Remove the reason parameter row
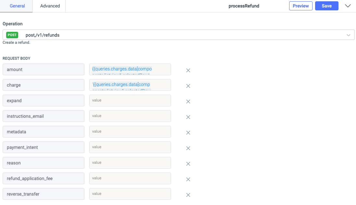 tap(188, 164)
